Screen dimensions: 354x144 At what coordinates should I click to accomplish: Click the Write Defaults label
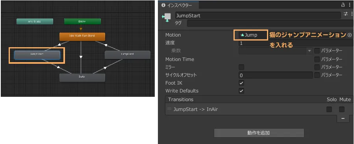182,91
